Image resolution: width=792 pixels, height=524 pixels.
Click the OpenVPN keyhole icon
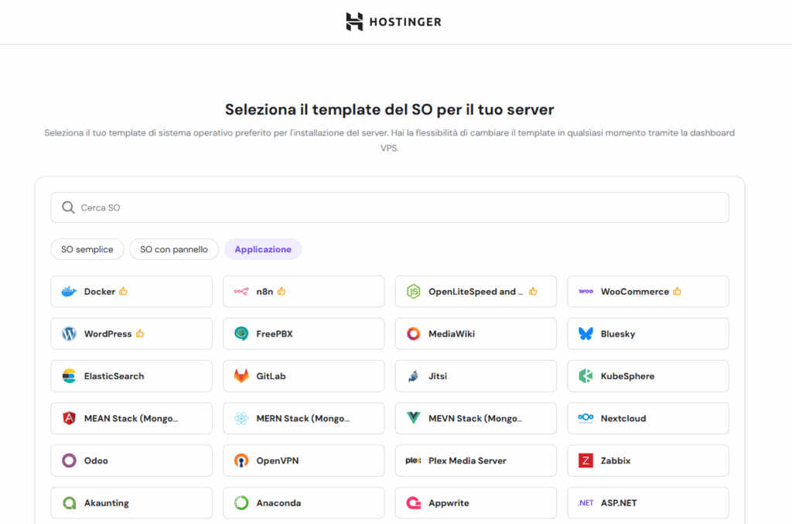click(241, 461)
